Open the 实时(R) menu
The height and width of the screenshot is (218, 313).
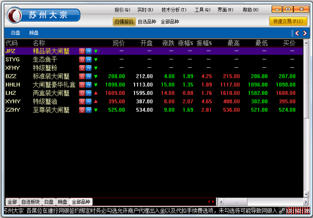click(x=145, y=9)
